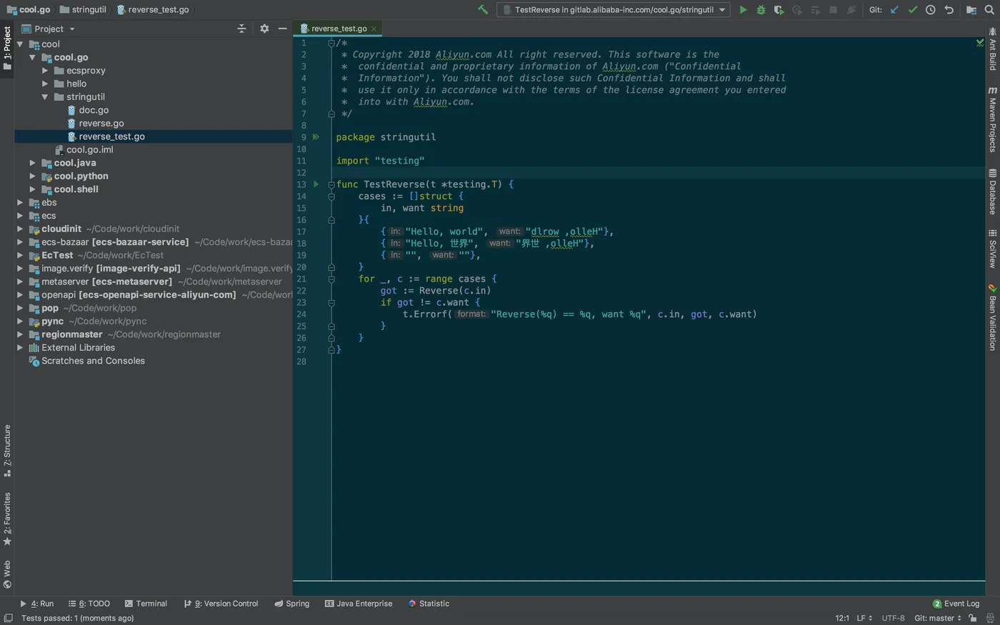The width and height of the screenshot is (1000, 625).
Task: Expand the hello folder
Action: (45, 84)
